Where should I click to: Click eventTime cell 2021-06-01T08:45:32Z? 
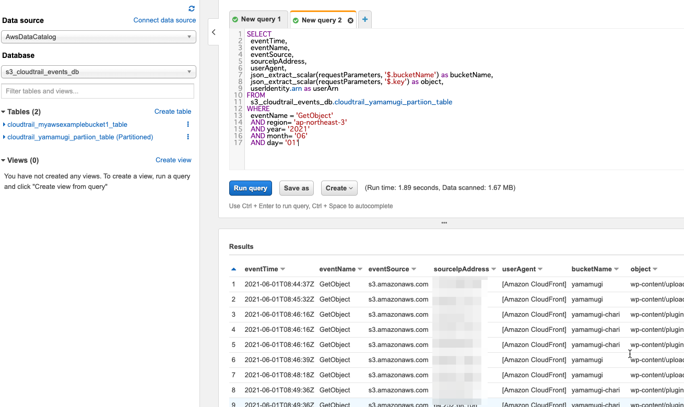point(279,300)
